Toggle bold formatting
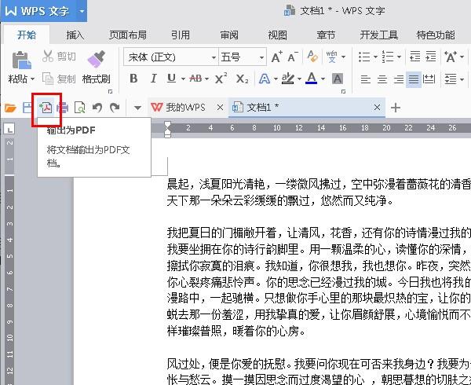The image size is (471, 385). point(133,79)
